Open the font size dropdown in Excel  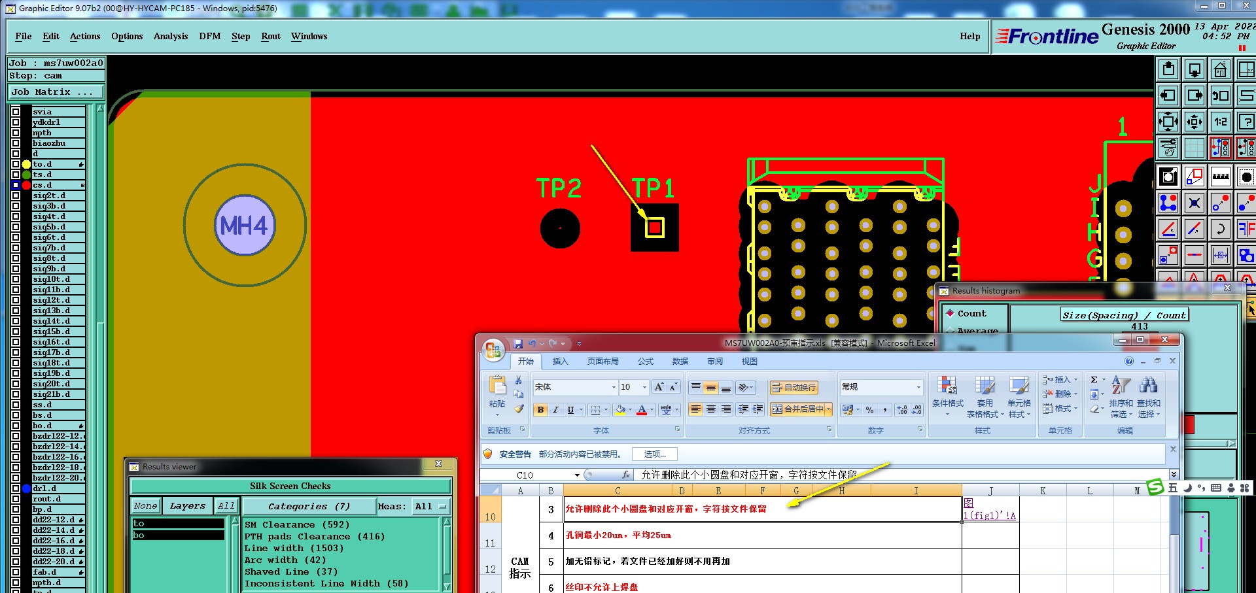[x=644, y=387]
